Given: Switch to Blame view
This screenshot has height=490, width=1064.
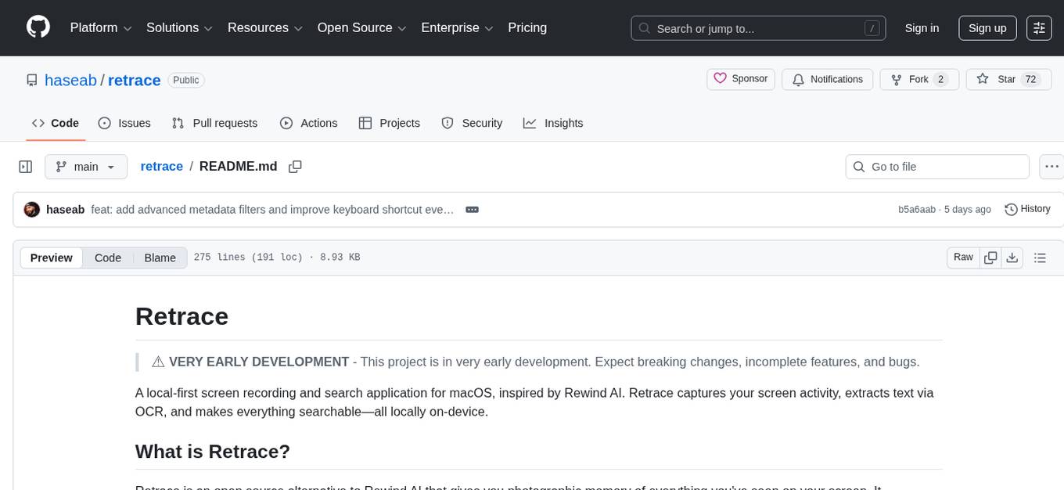Looking at the screenshot, I should [x=160, y=258].
